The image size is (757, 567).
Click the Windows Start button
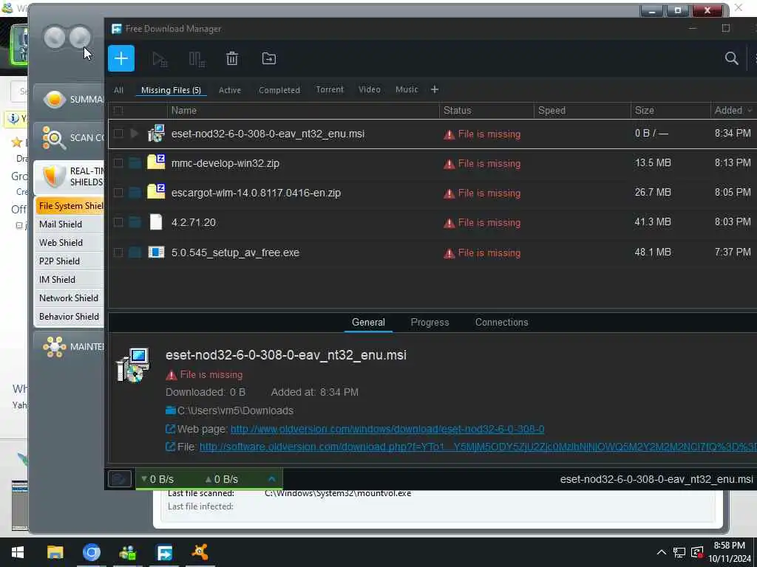point(18,552)
